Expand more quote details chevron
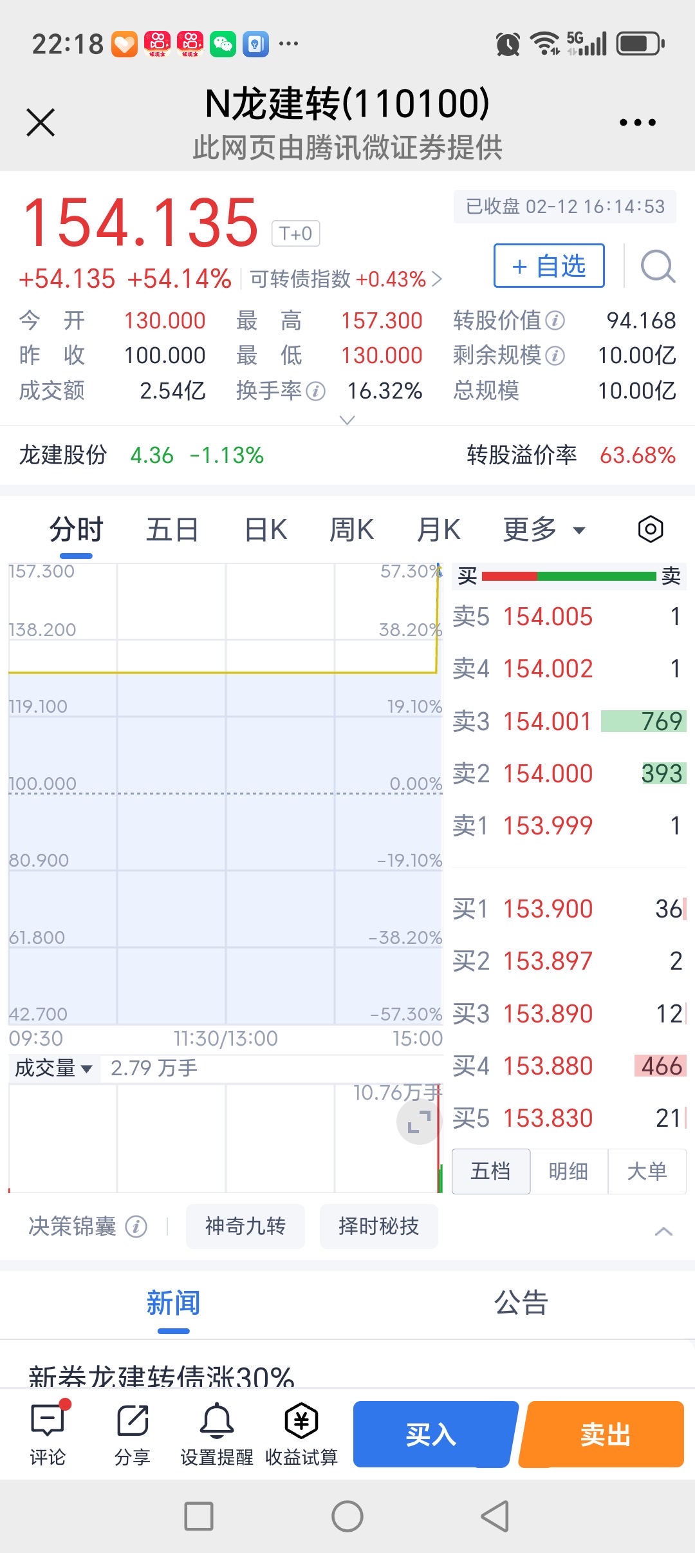Image resolution: width=695 pixels, height=1553 pixels. tap(347, 420)
